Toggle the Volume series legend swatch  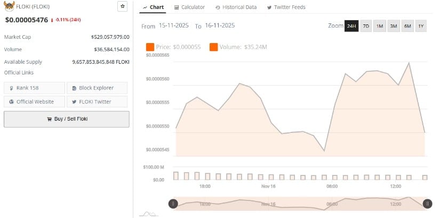coord(213,47)
